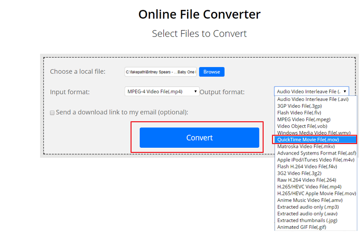
Task: Collapse the Output format dropdown box
Action: (311, 91)
